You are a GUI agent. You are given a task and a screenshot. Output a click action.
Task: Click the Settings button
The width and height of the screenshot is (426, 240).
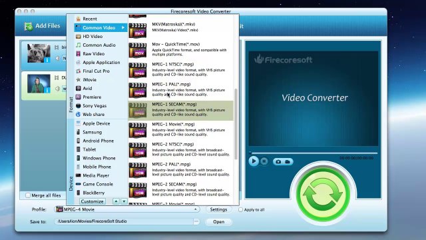coord(218,209)
